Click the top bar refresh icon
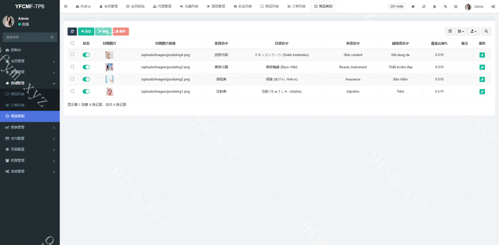The width and height of the screenshot is (499, 245). (x=424, y=6)
